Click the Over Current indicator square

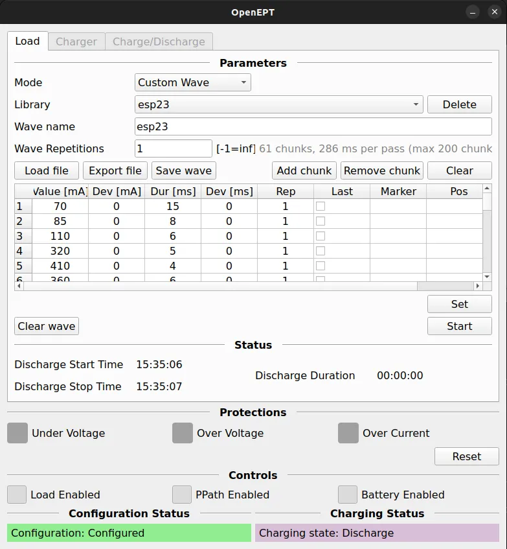(348, 433)
